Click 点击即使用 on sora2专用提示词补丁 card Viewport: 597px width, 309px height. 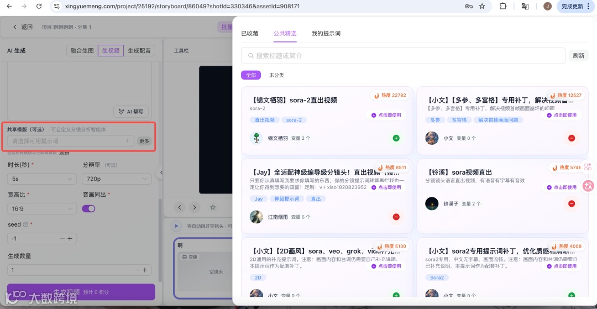point(561,266)
